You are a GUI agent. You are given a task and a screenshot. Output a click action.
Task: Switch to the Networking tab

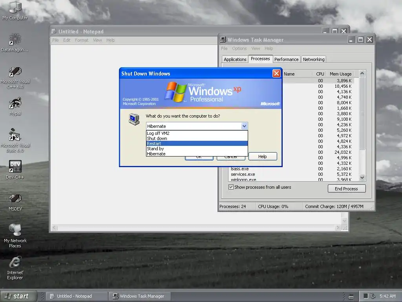(314, 59)
